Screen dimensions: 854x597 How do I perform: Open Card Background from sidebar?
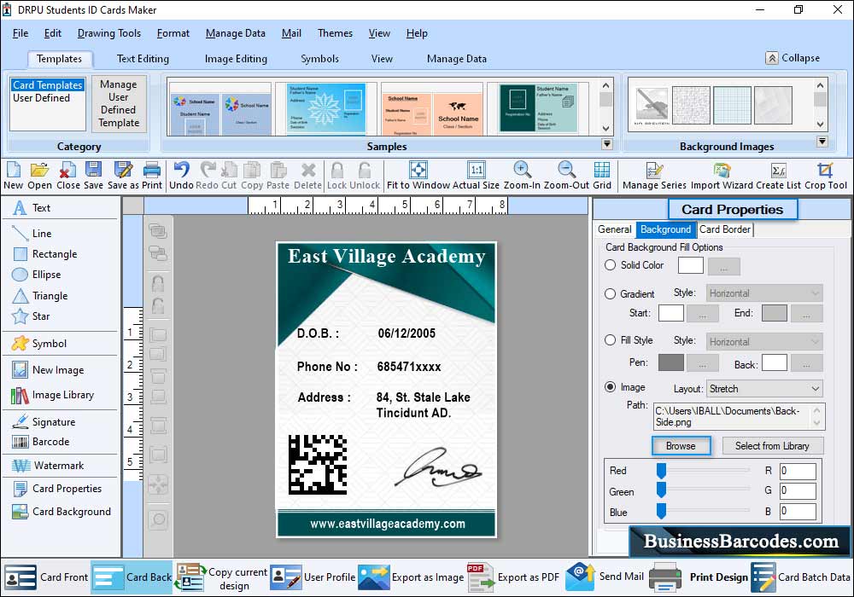click(x=61, y=511)
